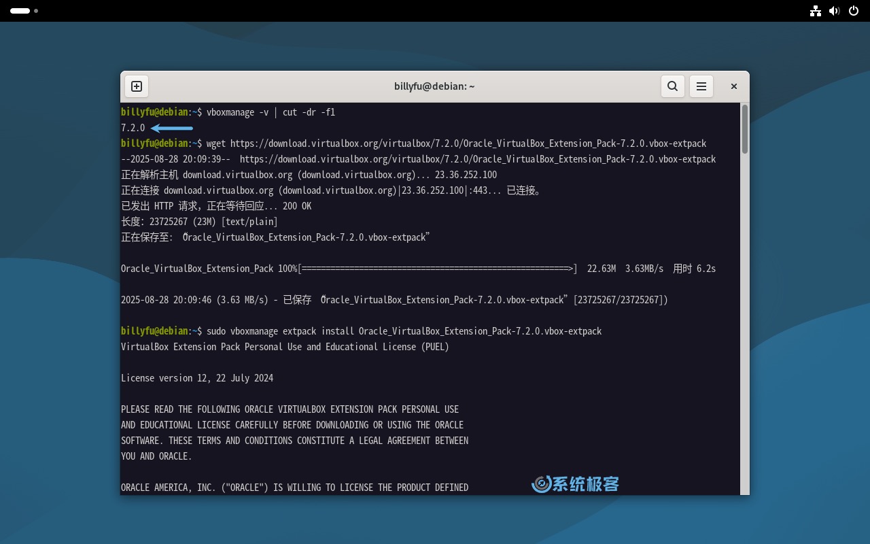Click the version output 7.2.0
Screen dimensions: 870x544
133,128
